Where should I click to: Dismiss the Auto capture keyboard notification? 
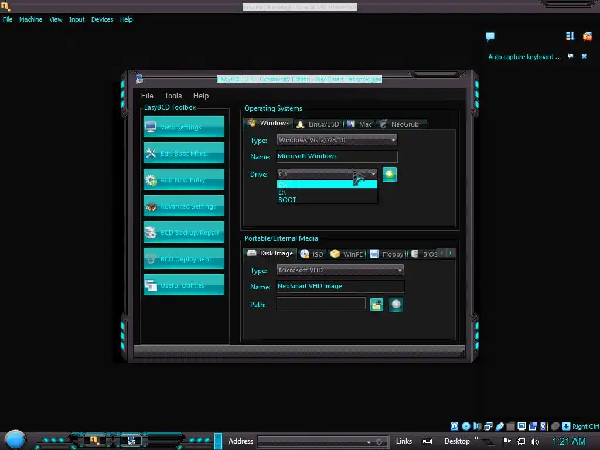coord(584,56)
